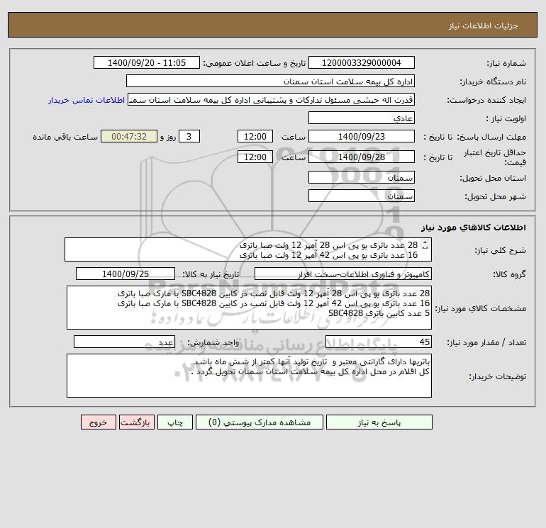Click the 'پاسخ به نیاز' button
The image size is (546, 528).
pyautogui.click(x=379, y=422)
